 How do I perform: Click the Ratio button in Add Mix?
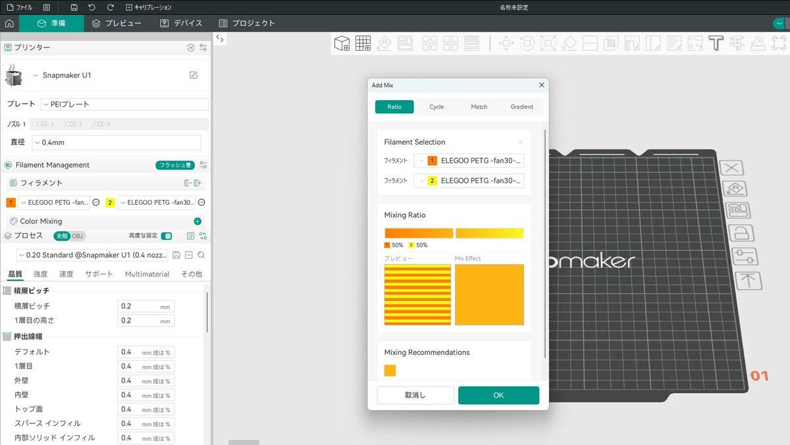(394, 107)
